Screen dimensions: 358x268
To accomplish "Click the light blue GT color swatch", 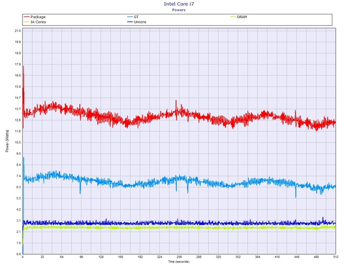I will [130, 17].
